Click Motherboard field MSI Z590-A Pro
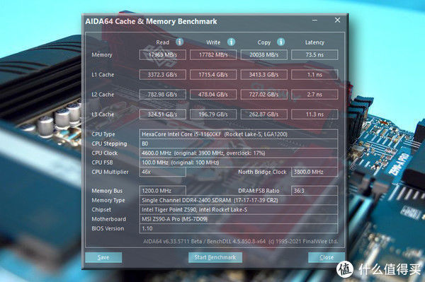This screenshot has height=282, width=425. [239, 219]
